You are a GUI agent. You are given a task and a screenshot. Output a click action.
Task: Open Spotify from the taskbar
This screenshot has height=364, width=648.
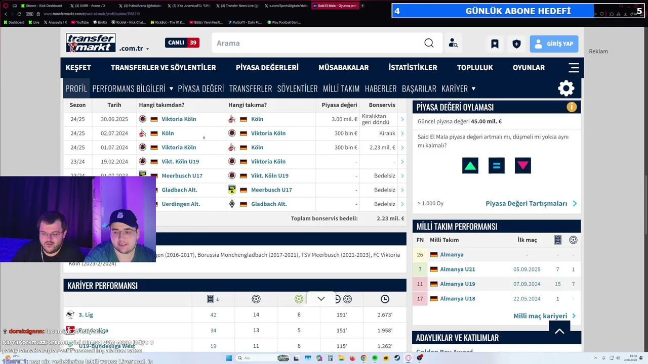[x=375, y=358]
